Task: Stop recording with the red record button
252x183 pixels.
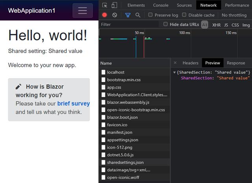Action: (x=104, y=15)
